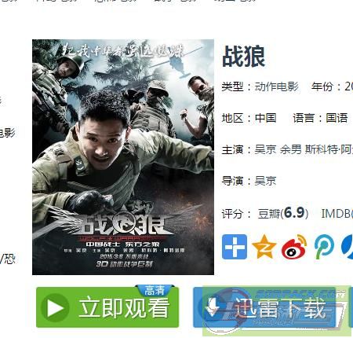Click the 动作电影 genre link
This screenshot has width=353, height=338.
[276, 86]
